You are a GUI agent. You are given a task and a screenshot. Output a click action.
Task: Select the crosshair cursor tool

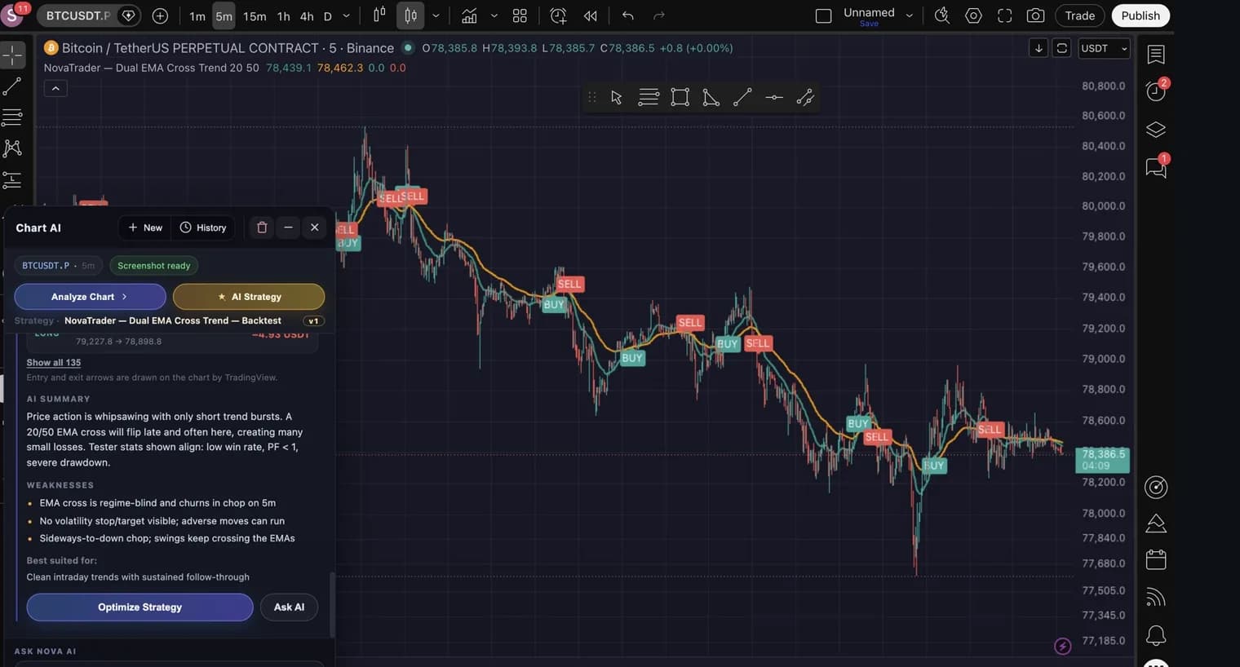tap(12, 55)
